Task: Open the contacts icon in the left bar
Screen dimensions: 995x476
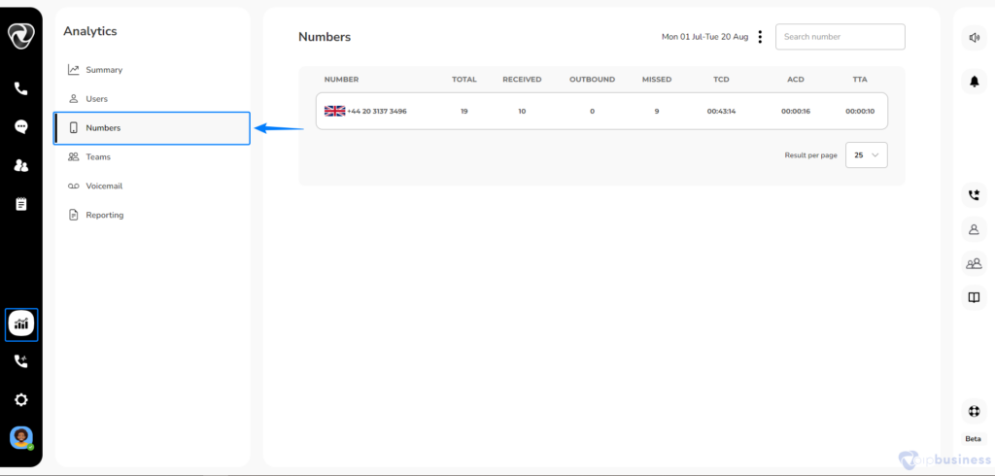Action: [21, 166]
